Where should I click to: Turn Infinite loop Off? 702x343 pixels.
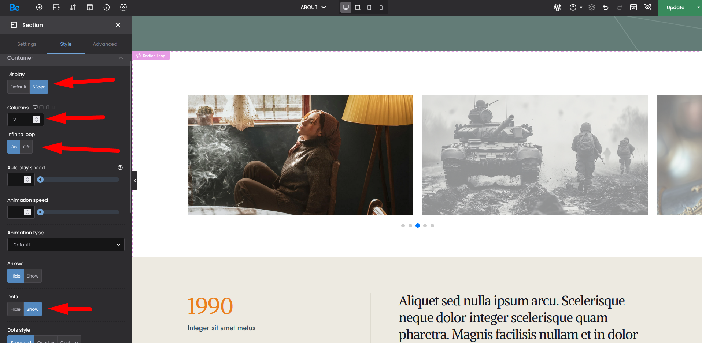coord(26,147)
